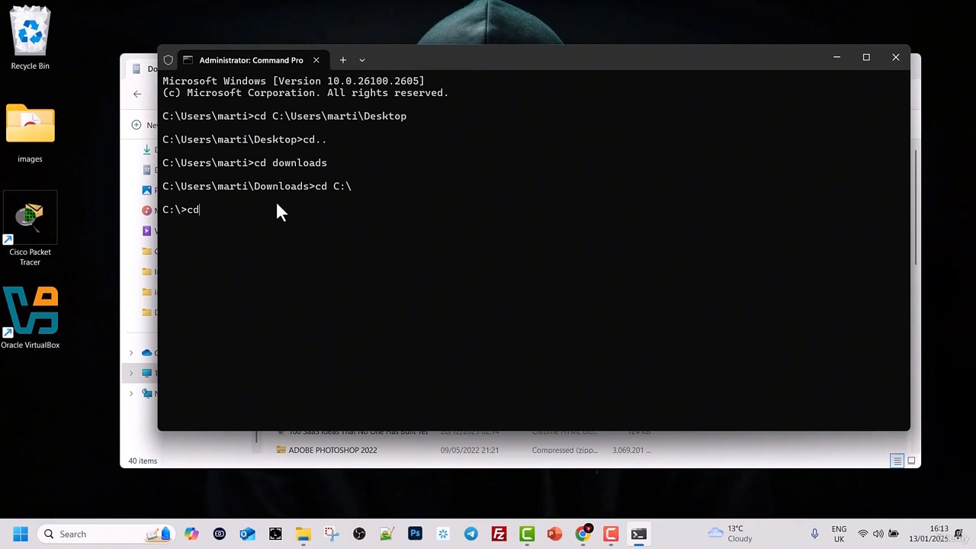This screenshot has height=549, width=976.
Task: Open the Recycle Bin desktop icon
Action: [30, 38]
